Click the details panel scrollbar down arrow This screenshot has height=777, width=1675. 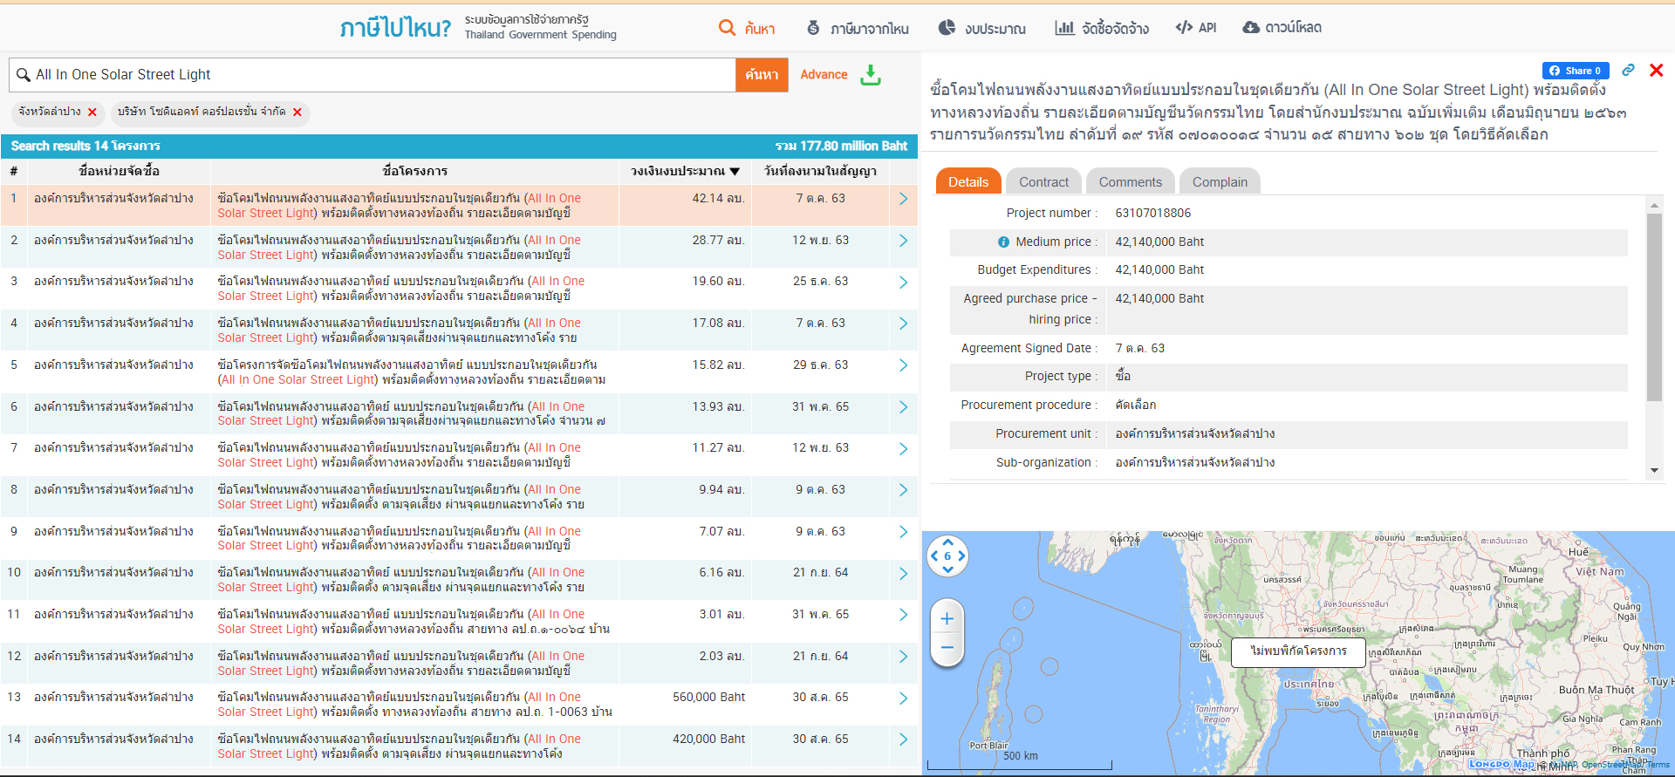click(x=1654, y=471)
